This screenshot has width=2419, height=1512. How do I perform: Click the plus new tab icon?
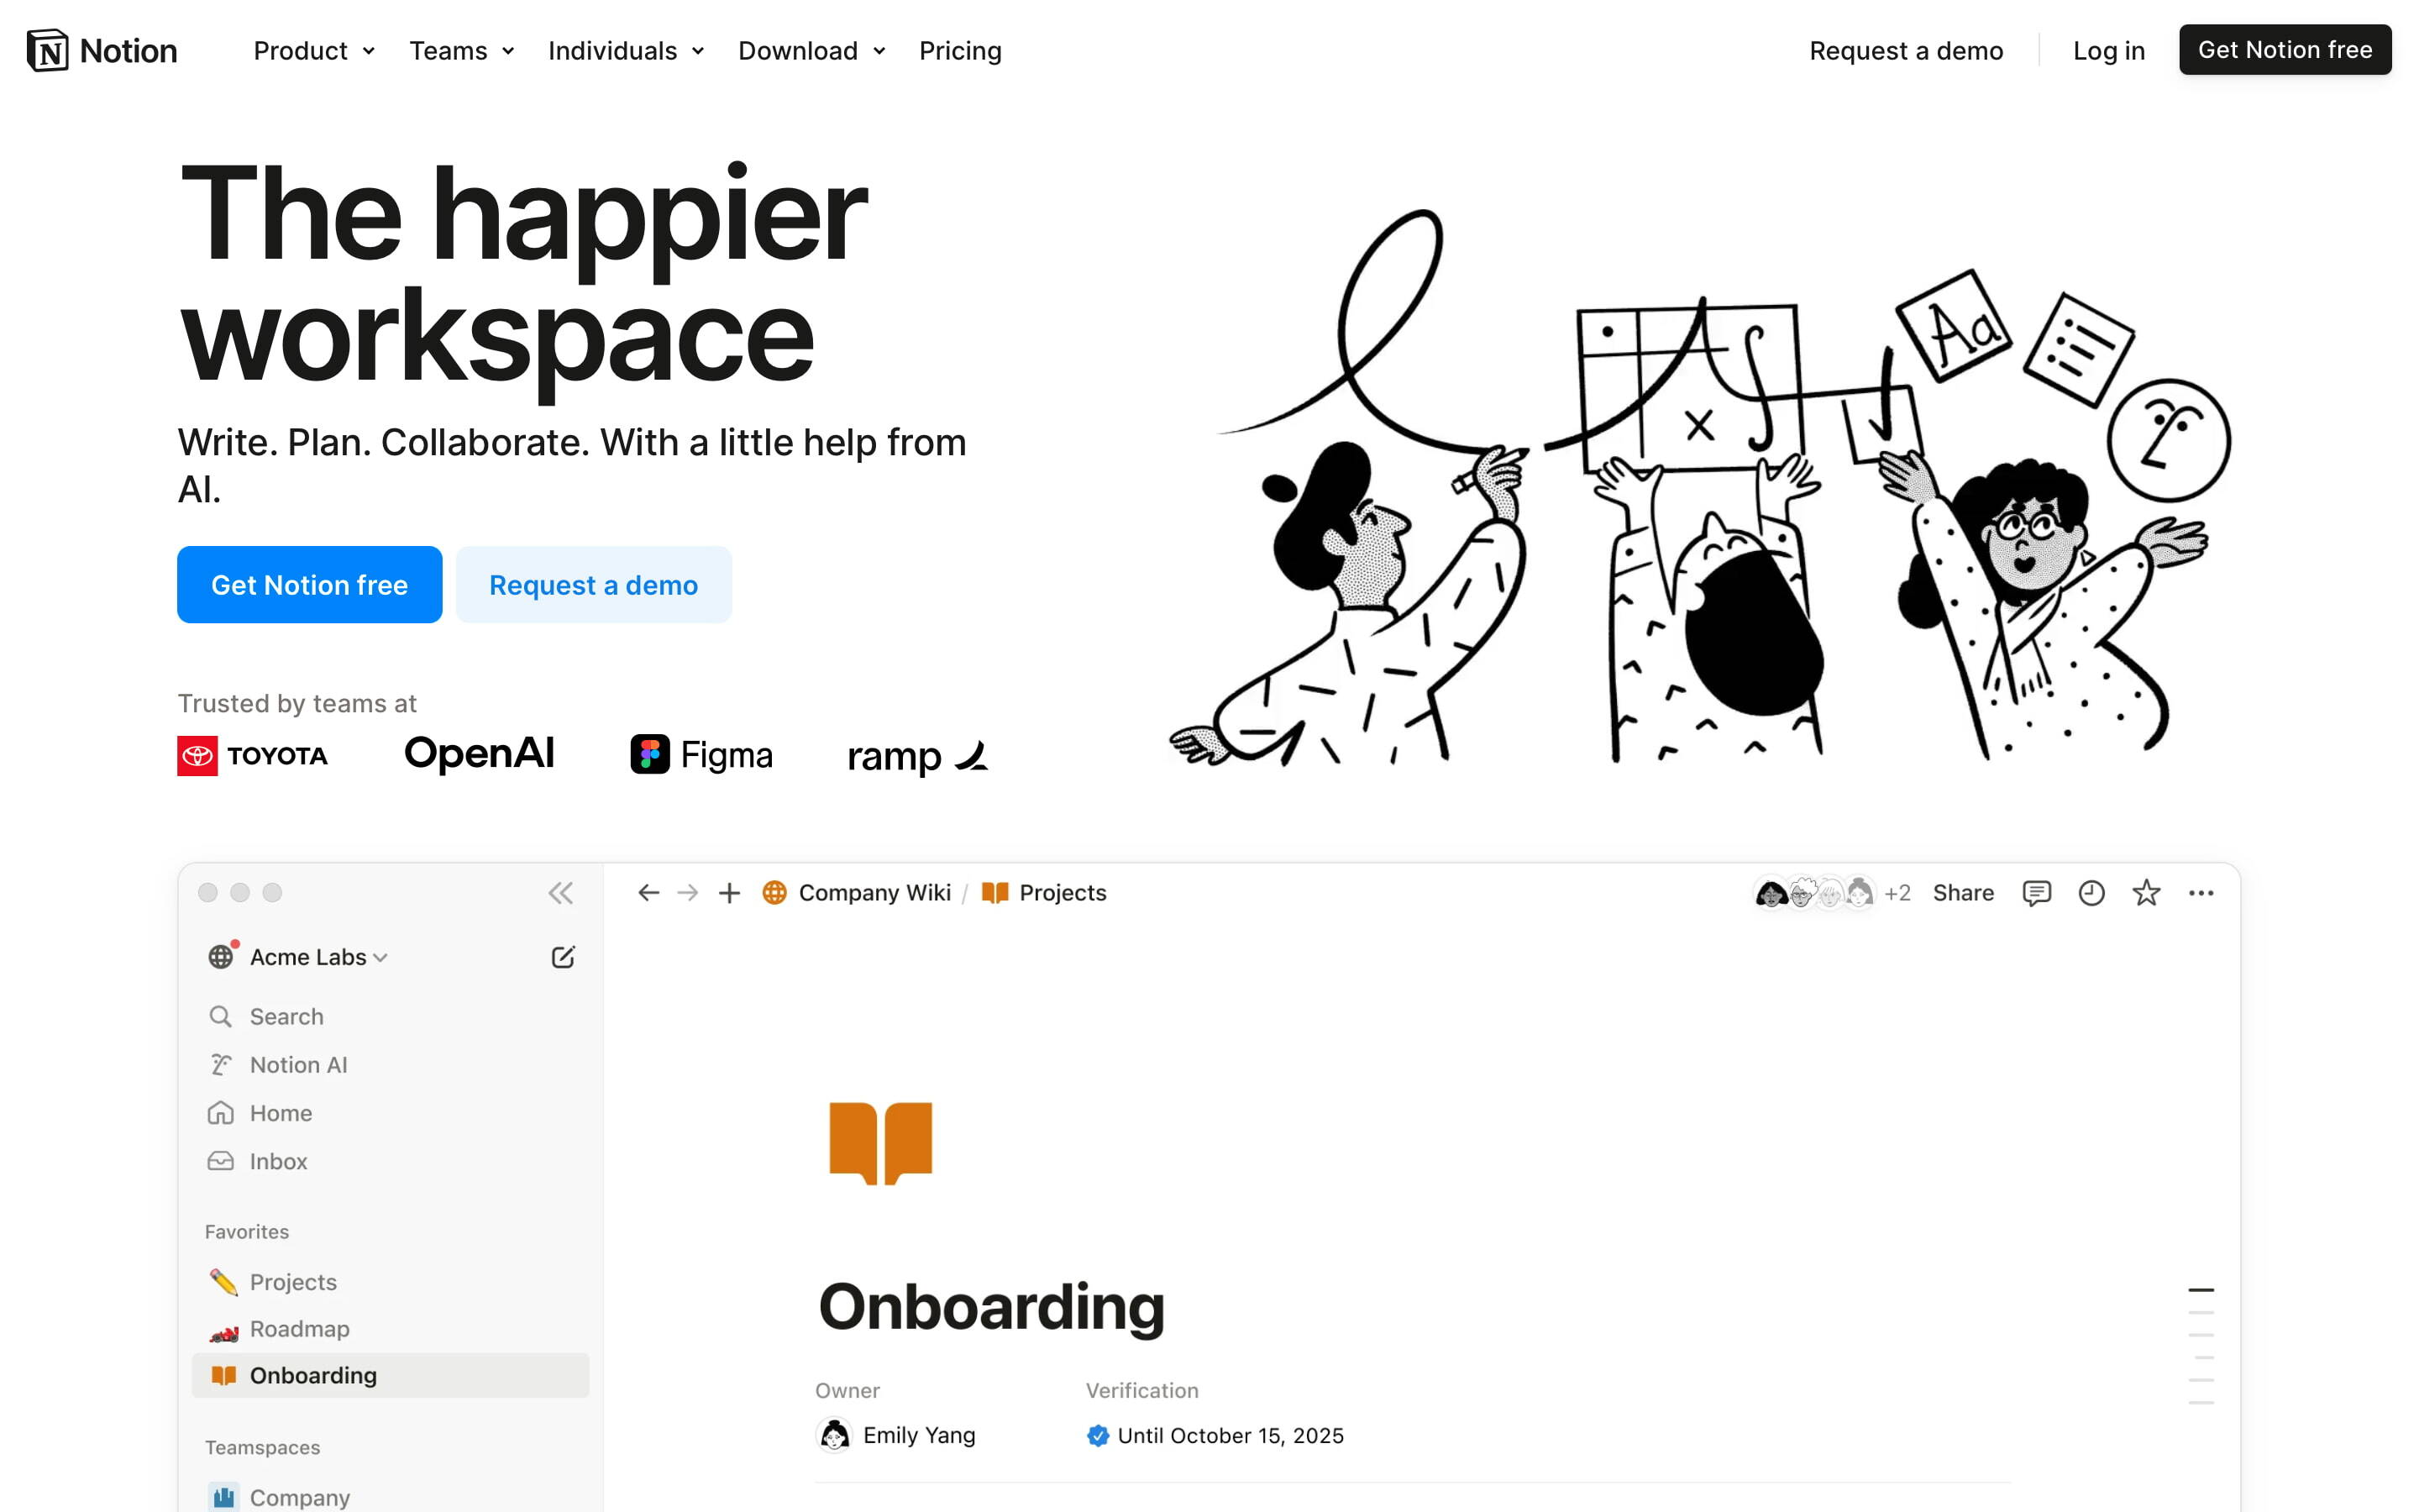coord(730,893)
